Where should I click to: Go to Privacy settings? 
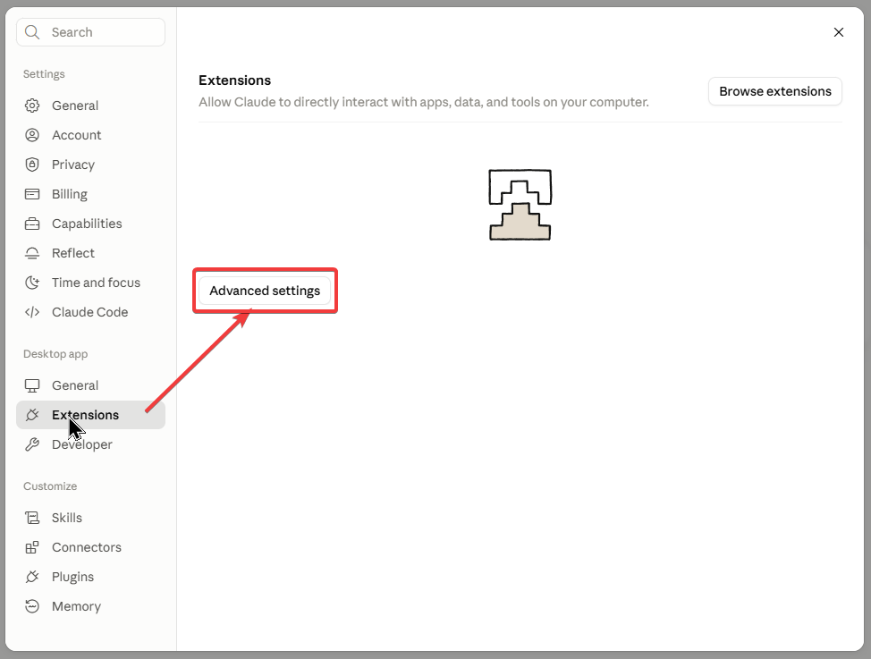[x=90, y=165]
